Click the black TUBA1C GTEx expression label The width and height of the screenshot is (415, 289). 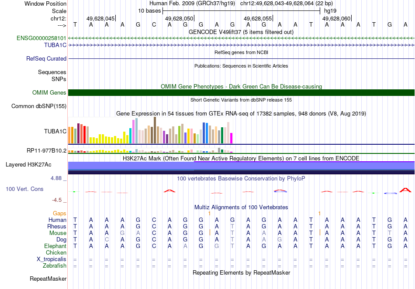click(55, 131)
